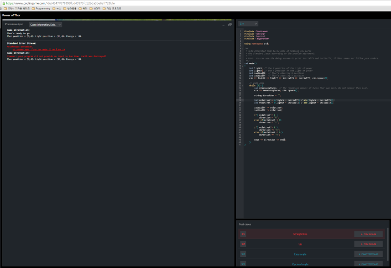391x268 pixels.
Task: Click the "Thor's ready to go." console line
Action: tap(18, 34)
